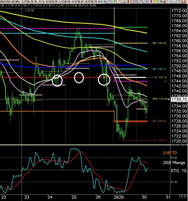This screenshot has width=188, height=201.
Task: Click the XAU/USD 60-Min chart title
Action: pos(10,2)
